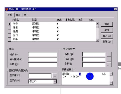
Task: Click the width value 1 of 学号
Action: [57, 24]
